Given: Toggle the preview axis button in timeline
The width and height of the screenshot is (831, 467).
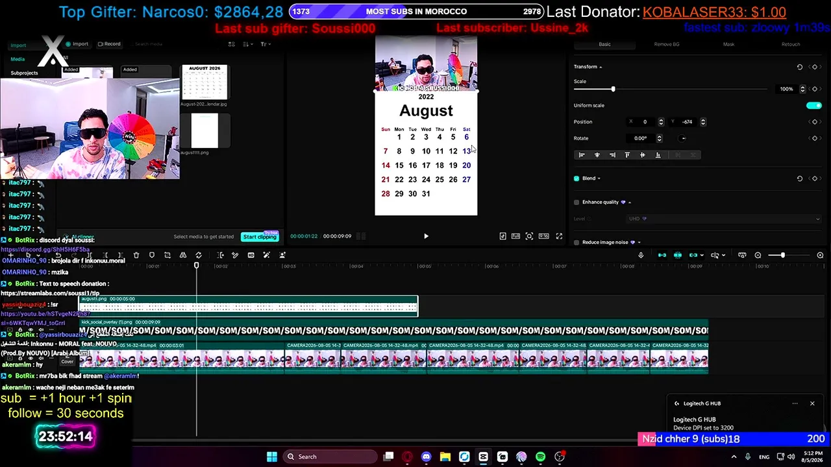Looking at the screenshot, I should click(x=714, y=256).
